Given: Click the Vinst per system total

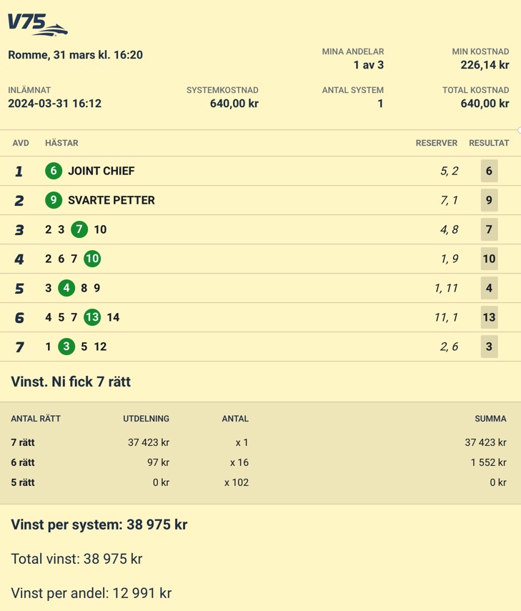Looking at the screenshot, I should (x=99, y=525).
